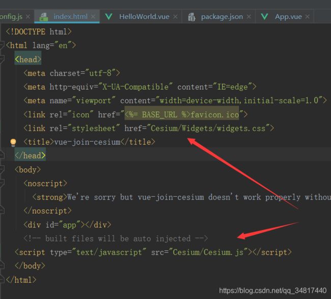Click the closing noscript tag fold marker

click(x=2, y=211)
